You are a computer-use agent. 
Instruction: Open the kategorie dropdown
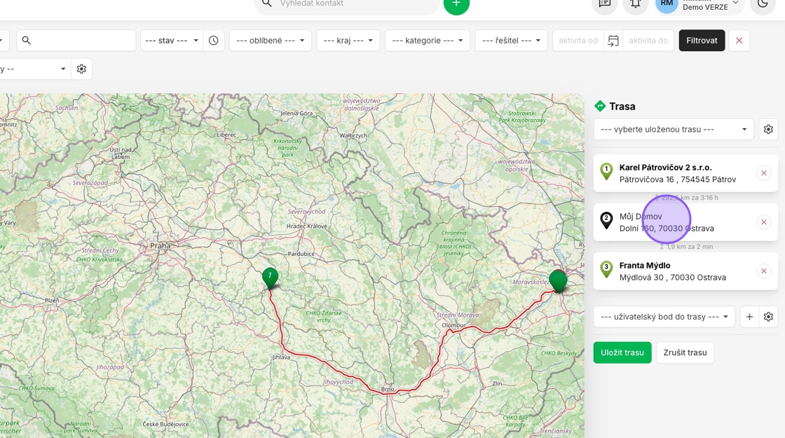(427, 41)
